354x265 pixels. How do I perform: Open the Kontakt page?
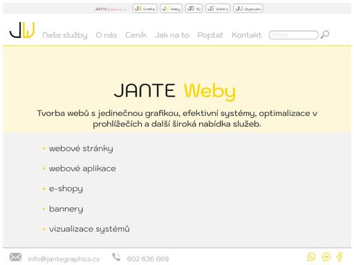point(247,35)
